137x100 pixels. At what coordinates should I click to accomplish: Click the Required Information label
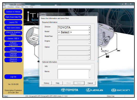tap(50, 22)
